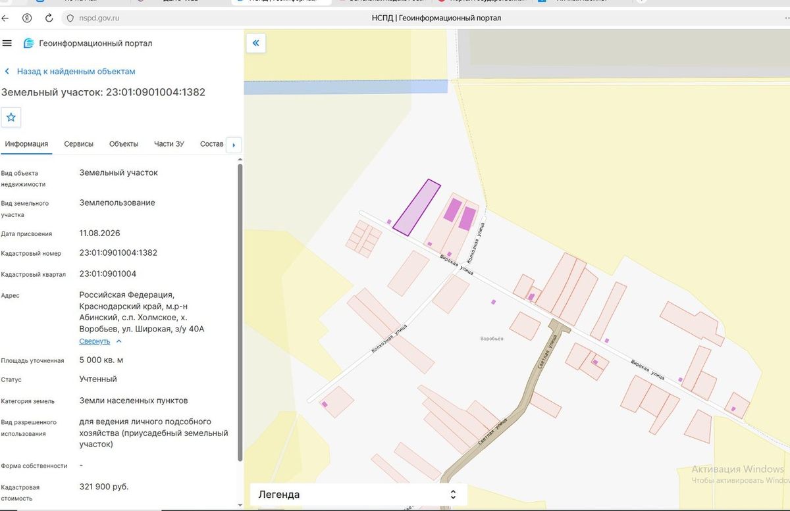Image resolution: width=790 pixels, height=511 pixels.
Task: Click the panel scrollbar down arrow
Action: point(240,505)
